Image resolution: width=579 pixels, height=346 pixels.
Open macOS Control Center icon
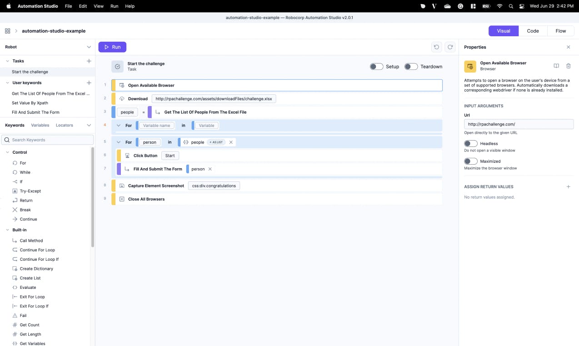point(522,6)
